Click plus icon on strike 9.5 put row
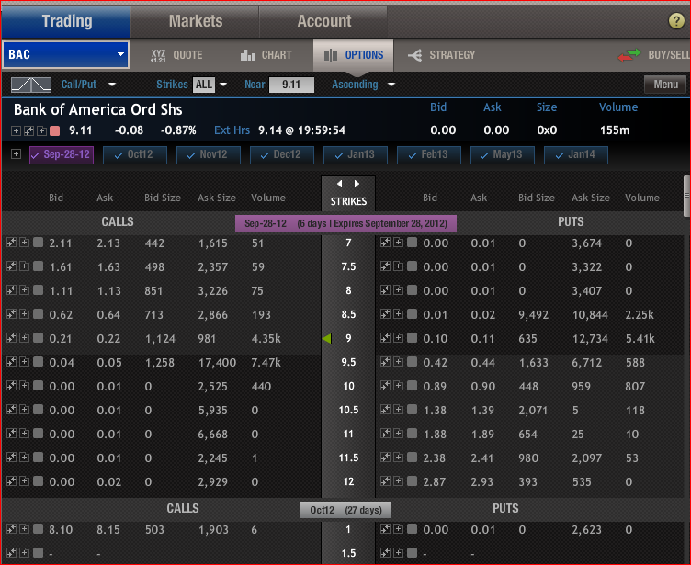Screen dimensions: 691x565 point(399,362)
